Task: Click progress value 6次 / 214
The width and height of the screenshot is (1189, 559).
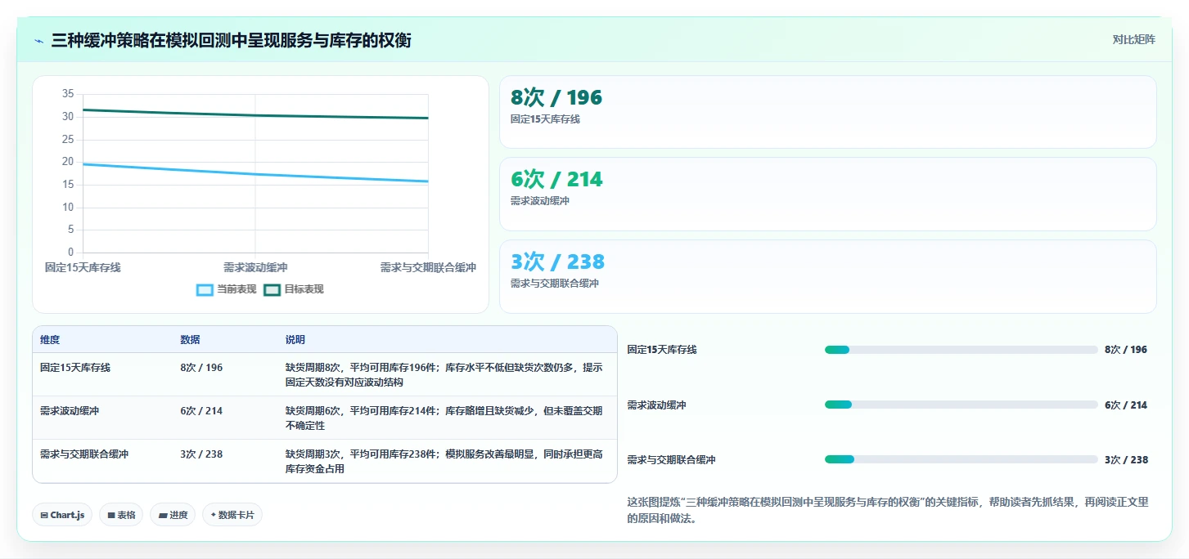Action: 1126,405
